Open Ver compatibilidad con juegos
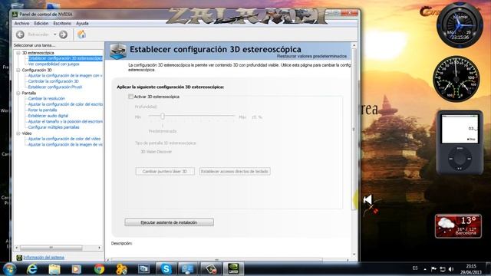The image size is (491, 276). point(54,64)
